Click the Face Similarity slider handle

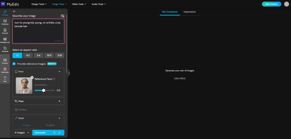(x=44, y=90)
